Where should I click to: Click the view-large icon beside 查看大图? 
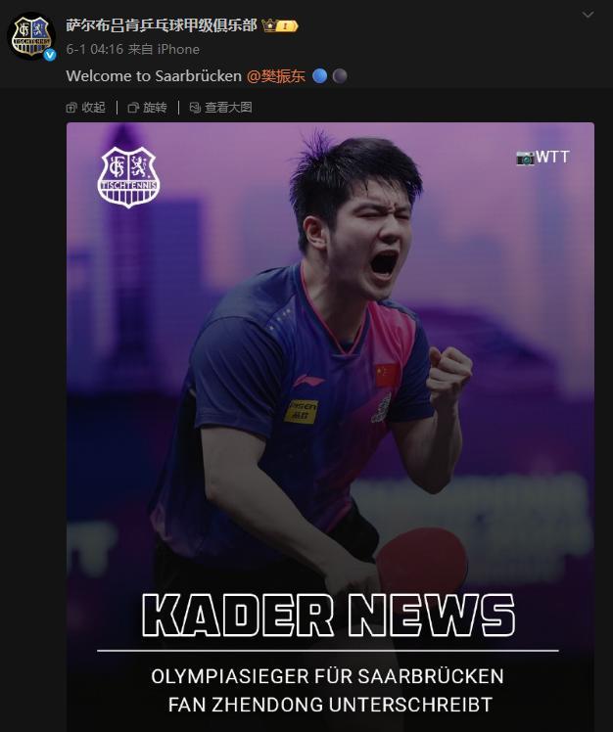click(x=195, y=108)
